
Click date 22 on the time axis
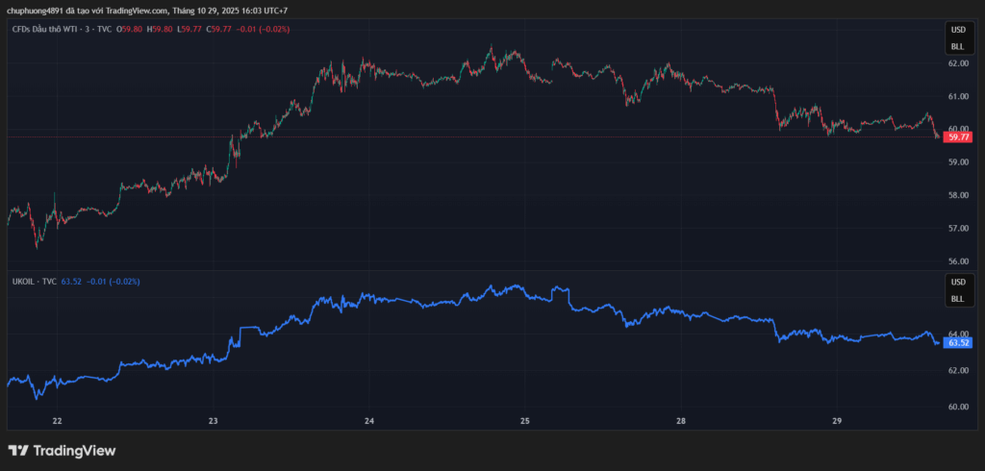[x=57, y=421]
